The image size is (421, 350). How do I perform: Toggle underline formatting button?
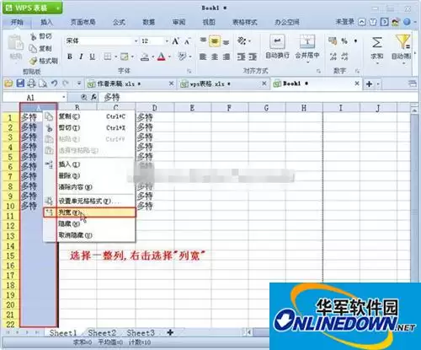[93, 57]
